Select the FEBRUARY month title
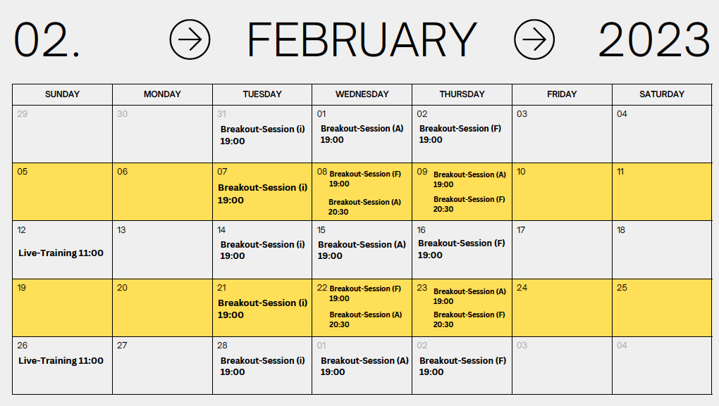The height and width of the screenshot is (406, 719). click(362, 40)
